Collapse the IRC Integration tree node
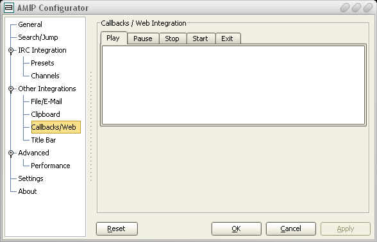377x242 pixels. (11, 50)
